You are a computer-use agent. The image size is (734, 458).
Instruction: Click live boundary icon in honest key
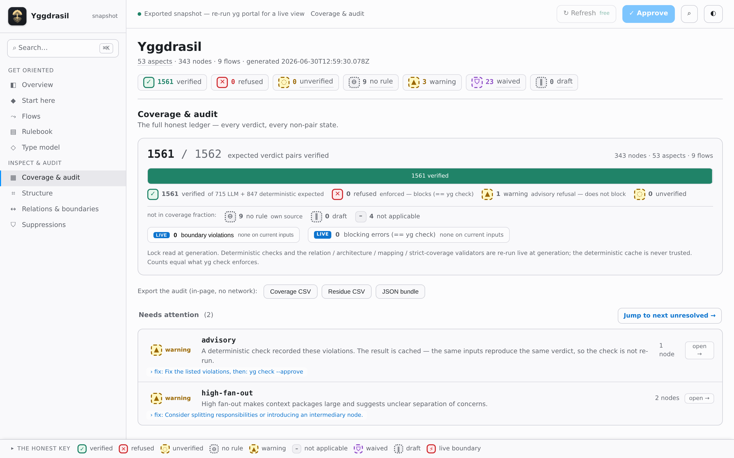[431, 449]
